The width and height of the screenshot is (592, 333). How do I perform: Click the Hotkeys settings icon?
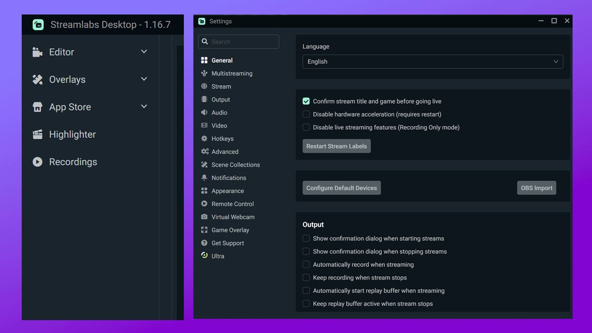pos(204,139)
